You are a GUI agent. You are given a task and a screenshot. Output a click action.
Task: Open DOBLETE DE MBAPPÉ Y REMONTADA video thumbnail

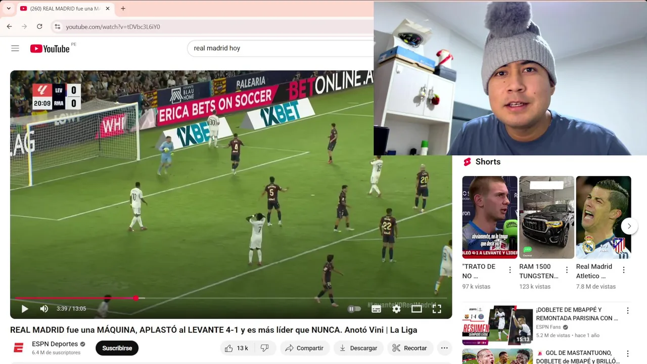[497, 325]
